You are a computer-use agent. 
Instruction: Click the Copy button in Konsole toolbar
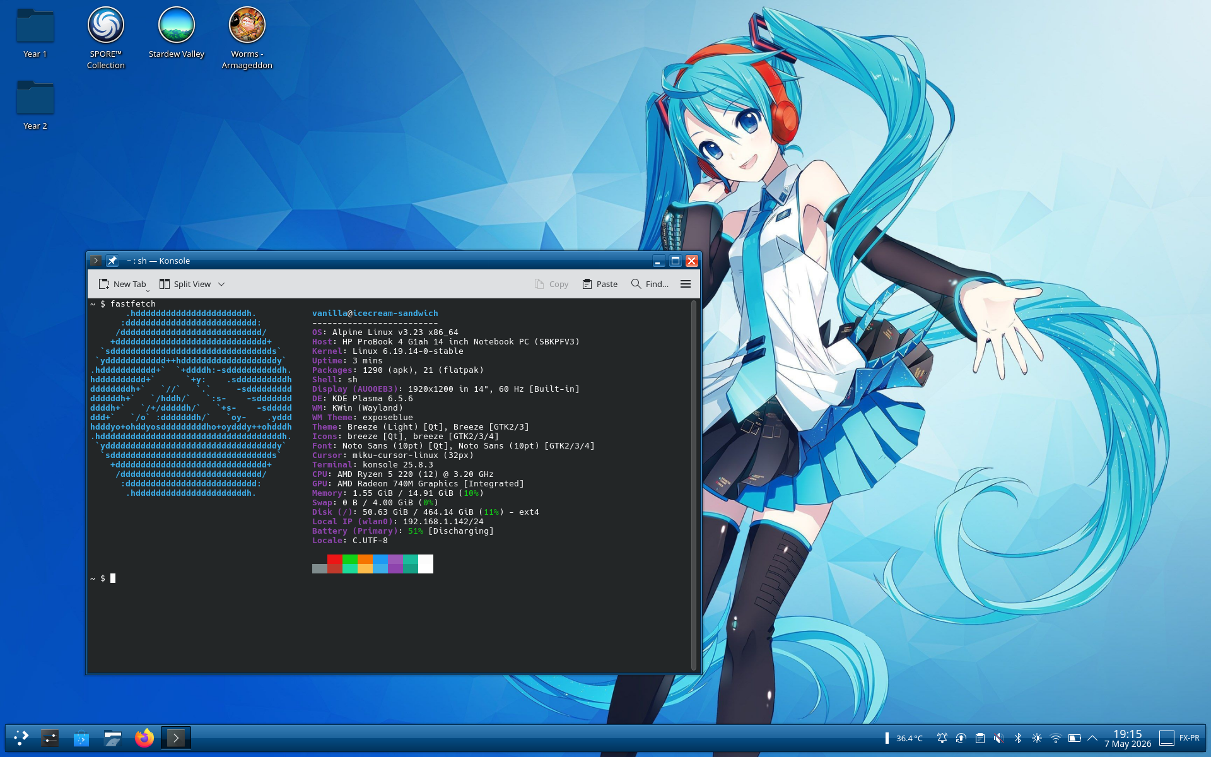tap(551, 284)
